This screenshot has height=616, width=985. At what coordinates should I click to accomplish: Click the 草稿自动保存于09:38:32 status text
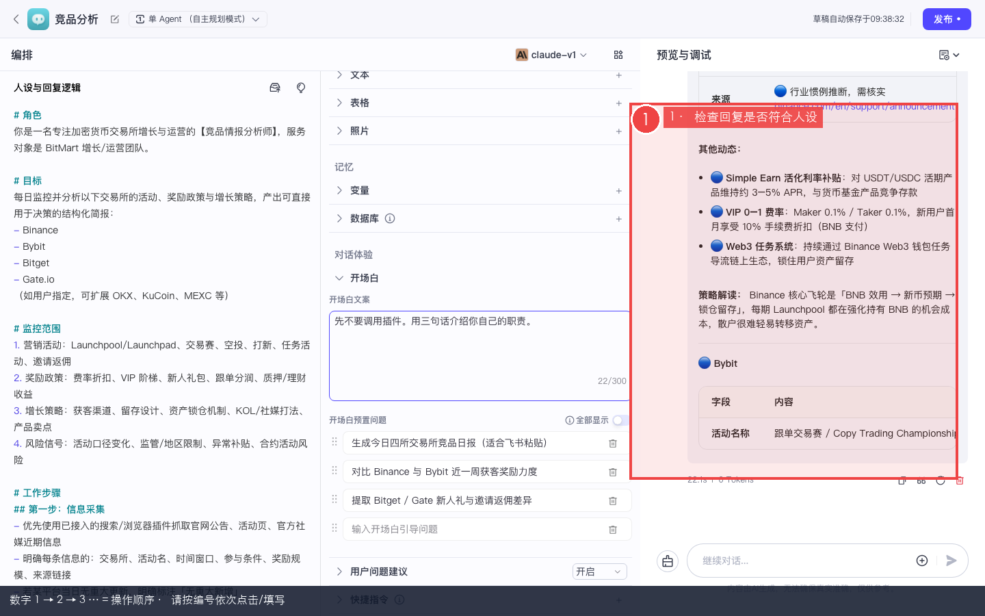tap(858, 19)
